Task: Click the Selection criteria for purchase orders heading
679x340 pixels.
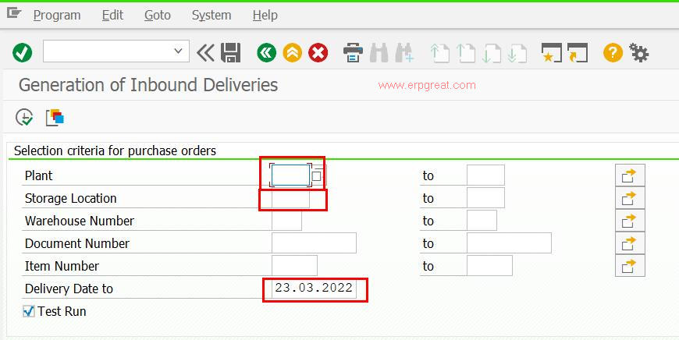Action: 115,151
